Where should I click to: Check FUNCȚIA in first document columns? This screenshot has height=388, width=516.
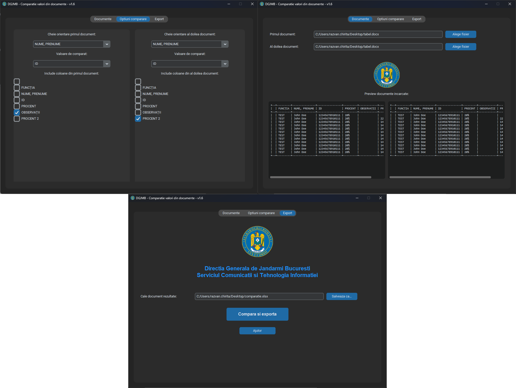click(17, 88)
